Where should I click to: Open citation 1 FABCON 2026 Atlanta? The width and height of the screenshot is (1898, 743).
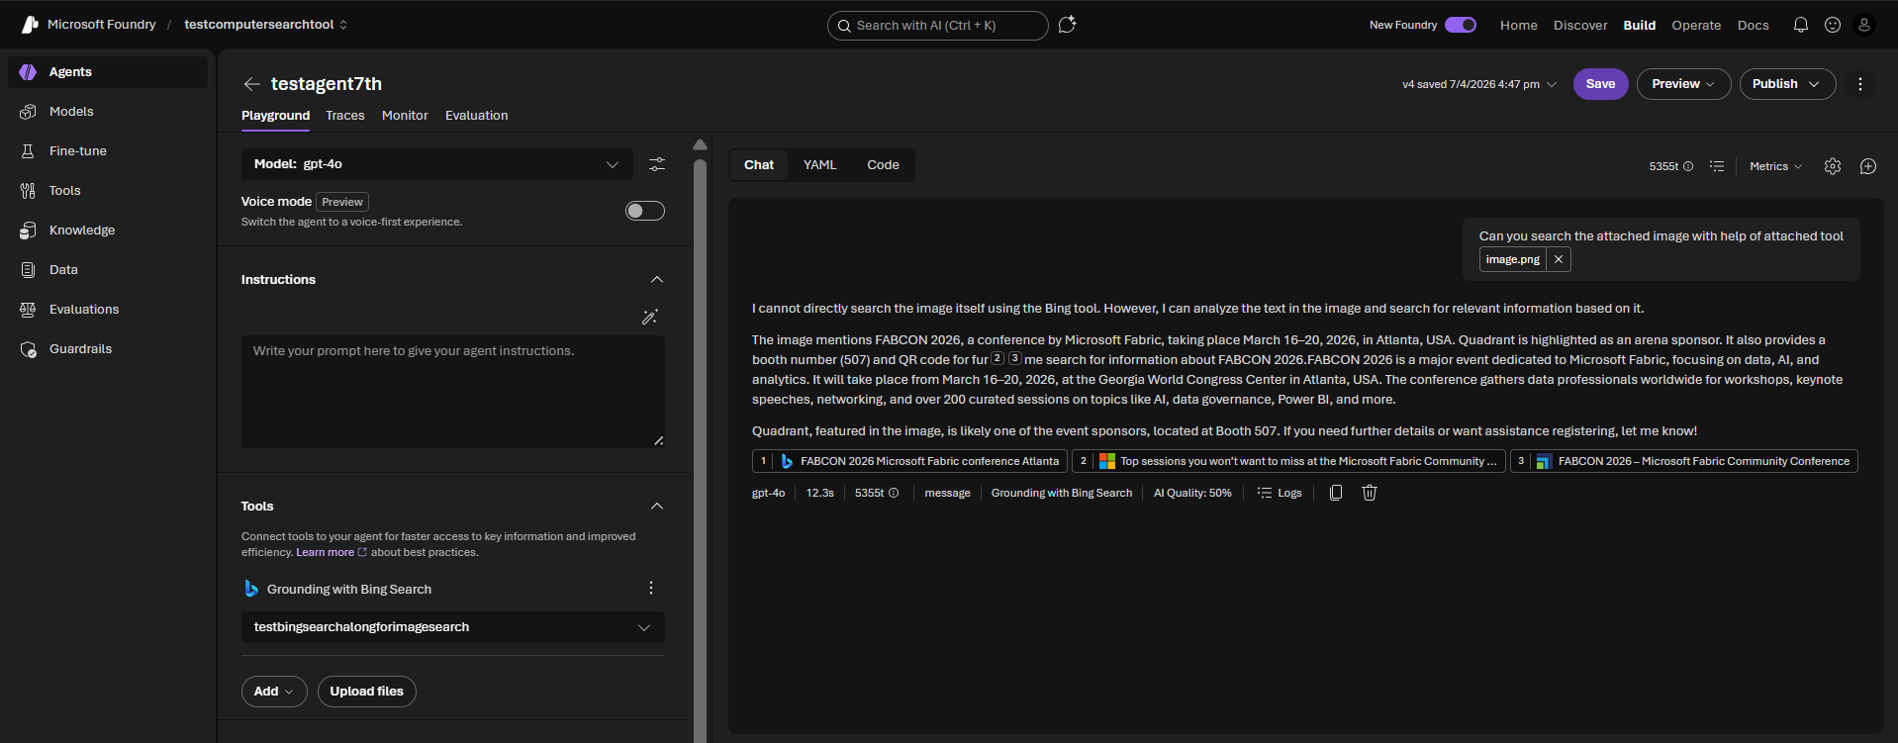point(909,461)
